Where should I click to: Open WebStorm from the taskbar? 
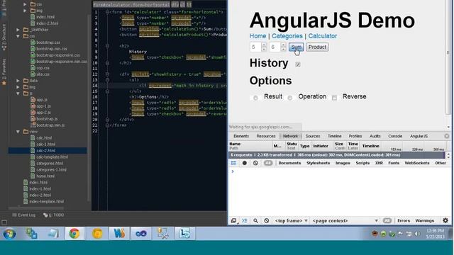[119, 233]
